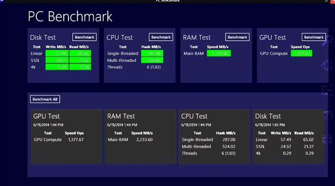Click the 512k read speed 21.37 value
335x186 pixels.
(x=80, y=60)
